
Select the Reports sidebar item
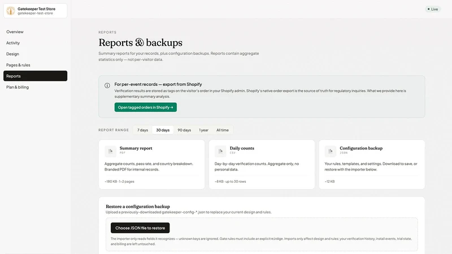[x=35, y=76]
